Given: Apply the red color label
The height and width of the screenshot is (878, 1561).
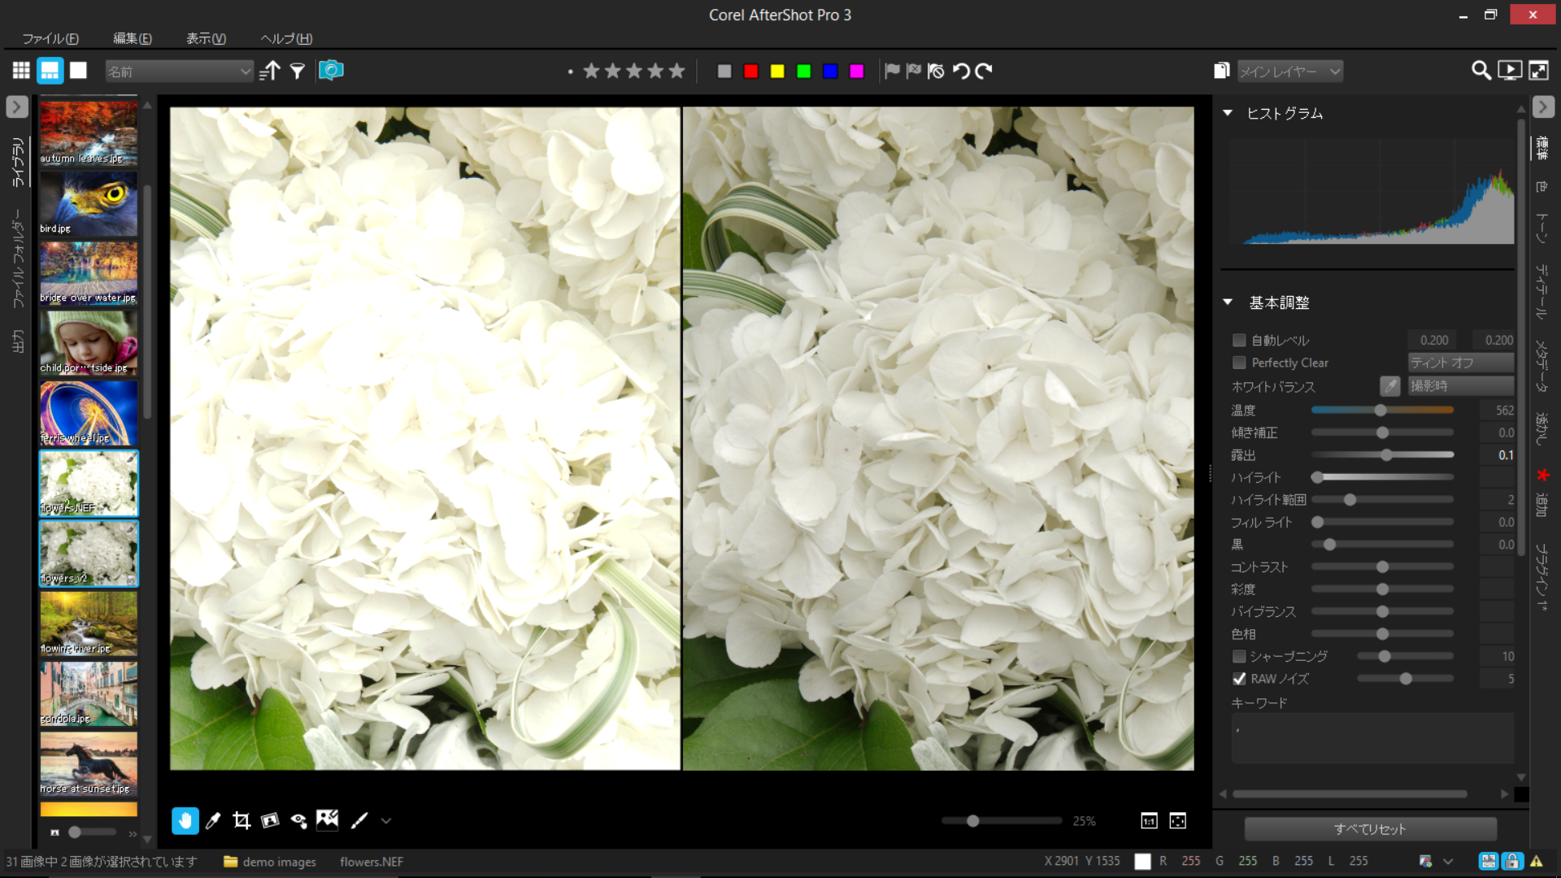Looking at the screenshot, I should 750,72.
